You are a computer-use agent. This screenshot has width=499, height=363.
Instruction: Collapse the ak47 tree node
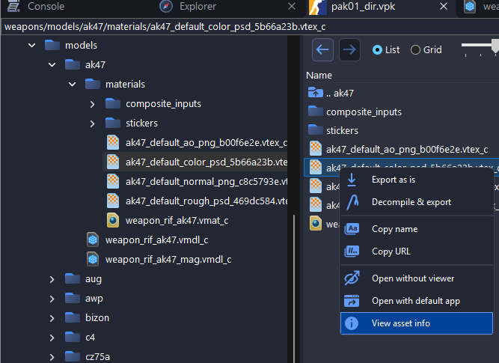pos(52,64)
